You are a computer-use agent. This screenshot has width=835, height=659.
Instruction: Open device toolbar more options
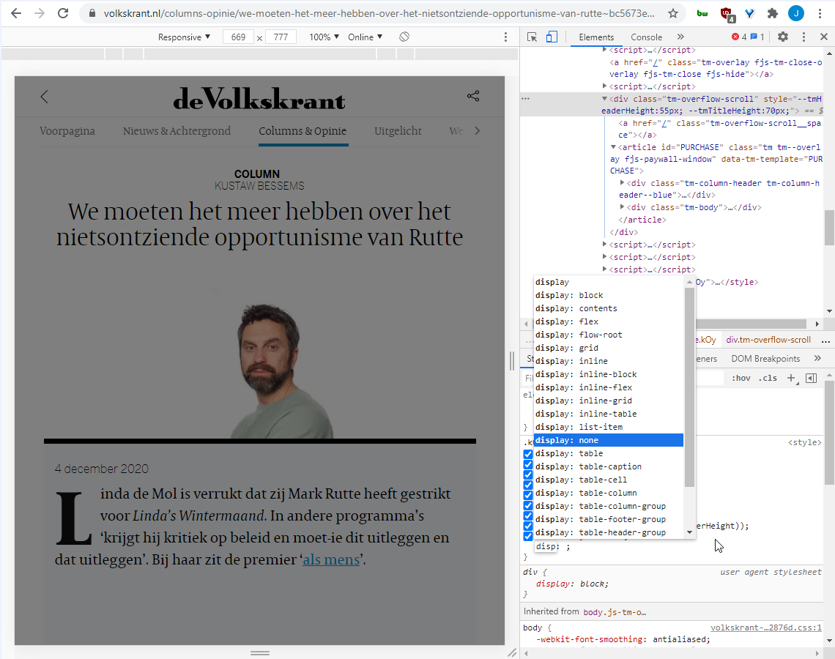click(x=506, y=37)
